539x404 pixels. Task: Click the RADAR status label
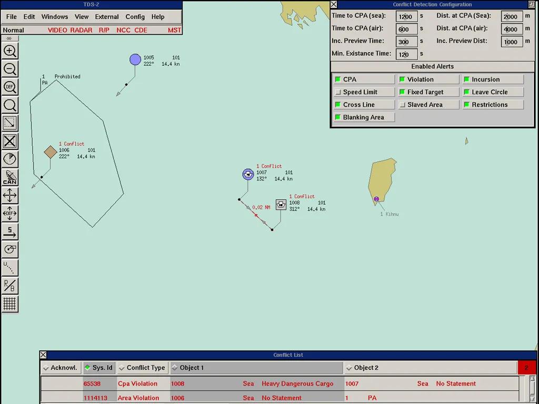point(81,31)
